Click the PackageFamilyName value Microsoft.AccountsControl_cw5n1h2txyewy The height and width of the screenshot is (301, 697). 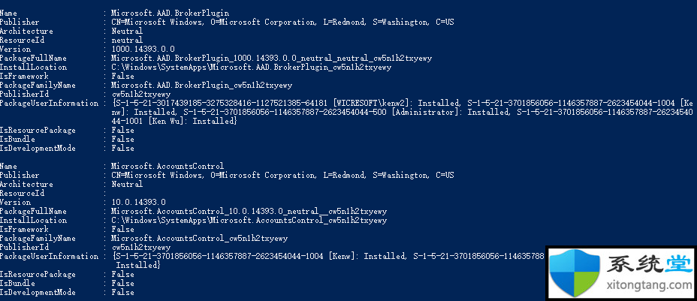[x=200, y=239]
